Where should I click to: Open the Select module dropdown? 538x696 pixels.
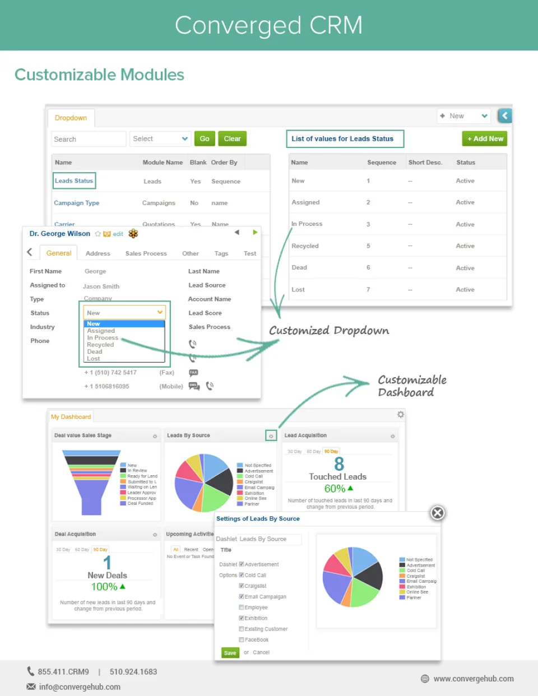click(160, 138)
